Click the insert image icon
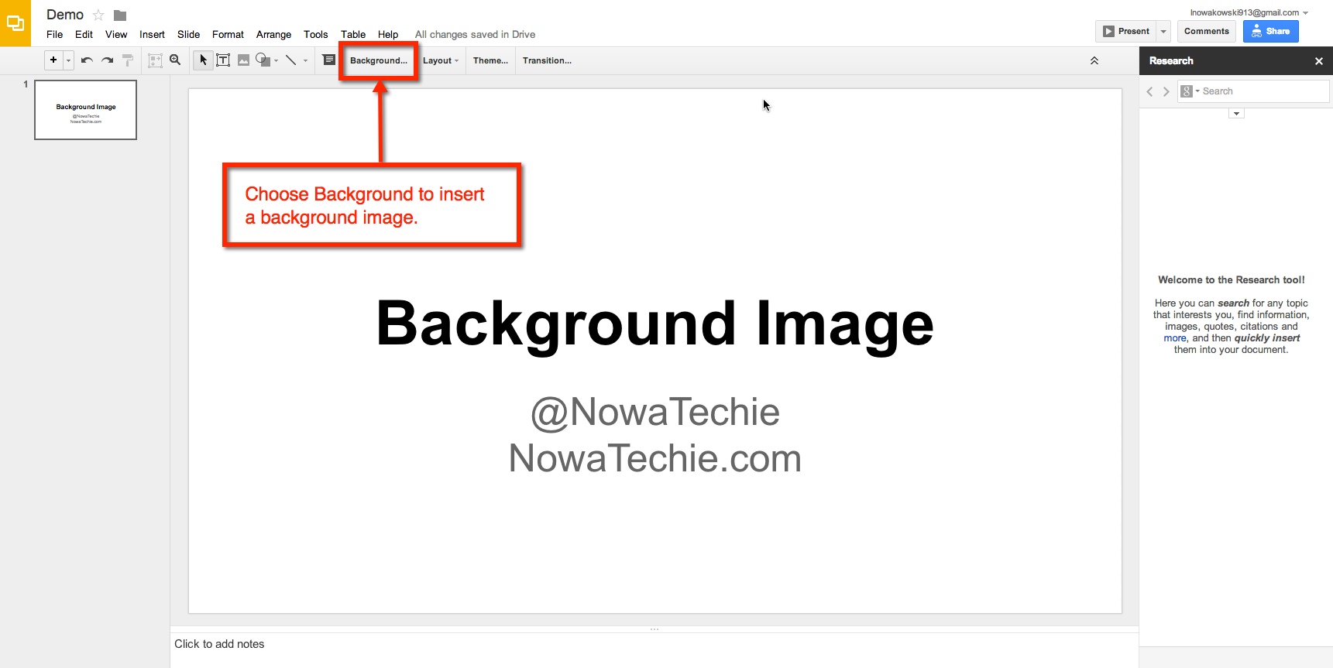The image size is (1333, 668). click(x=243, y=60)
